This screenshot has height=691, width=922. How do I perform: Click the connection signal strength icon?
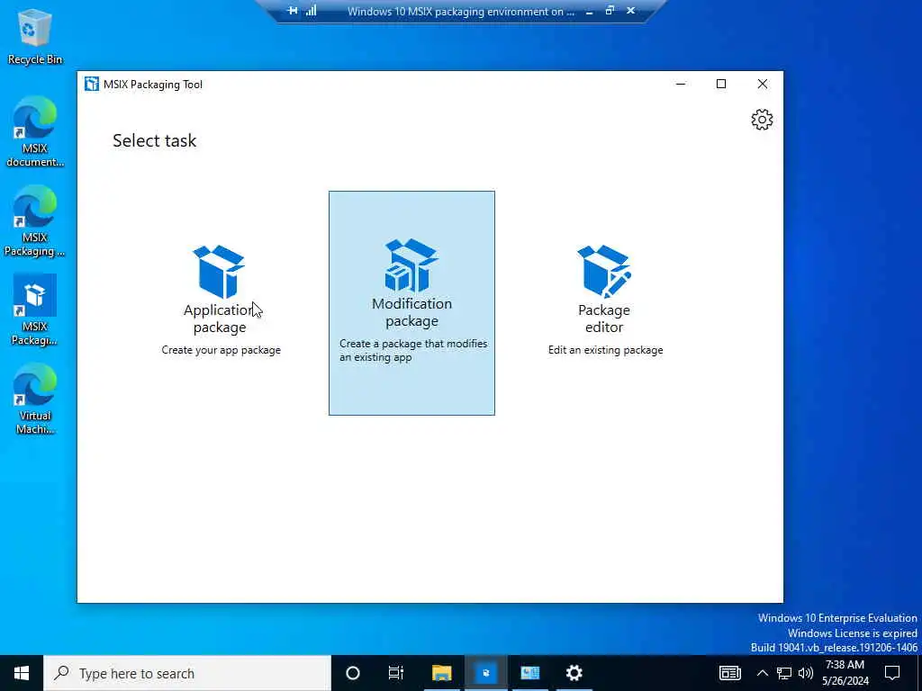pos(311,11)
